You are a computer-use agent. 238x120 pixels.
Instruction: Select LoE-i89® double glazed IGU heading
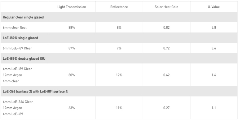pyautogui.click(x=24, y=58)
